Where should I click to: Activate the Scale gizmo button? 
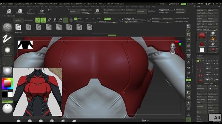(x=54, y=20)
